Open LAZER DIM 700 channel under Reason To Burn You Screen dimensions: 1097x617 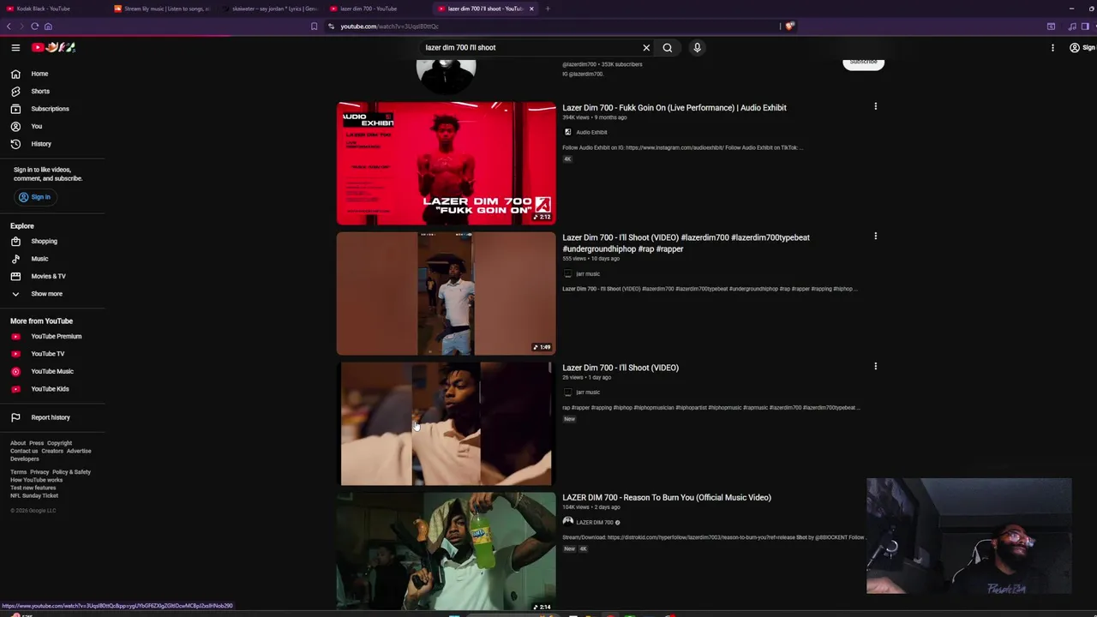point(595,523)
